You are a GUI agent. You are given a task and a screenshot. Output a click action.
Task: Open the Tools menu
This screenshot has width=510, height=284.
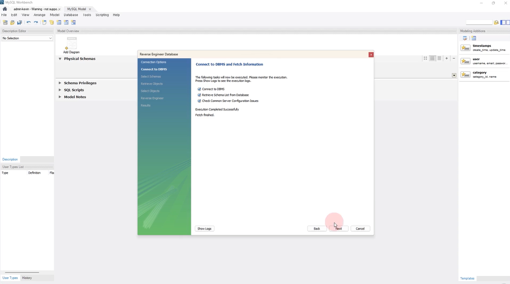(87, 15)
